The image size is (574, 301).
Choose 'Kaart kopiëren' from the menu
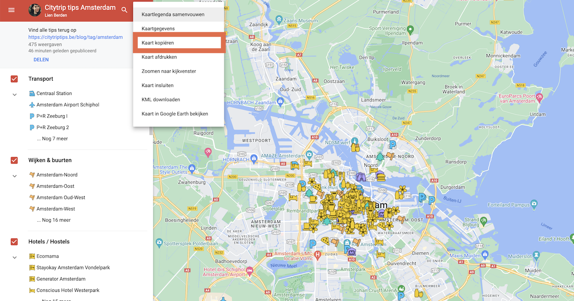[x=178, y=43]
